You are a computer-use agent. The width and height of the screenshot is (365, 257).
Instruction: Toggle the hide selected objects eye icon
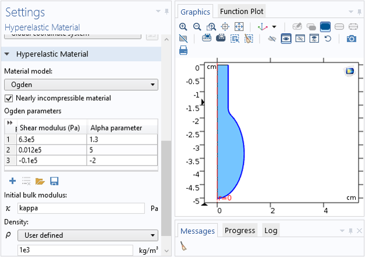click(272, 38)
